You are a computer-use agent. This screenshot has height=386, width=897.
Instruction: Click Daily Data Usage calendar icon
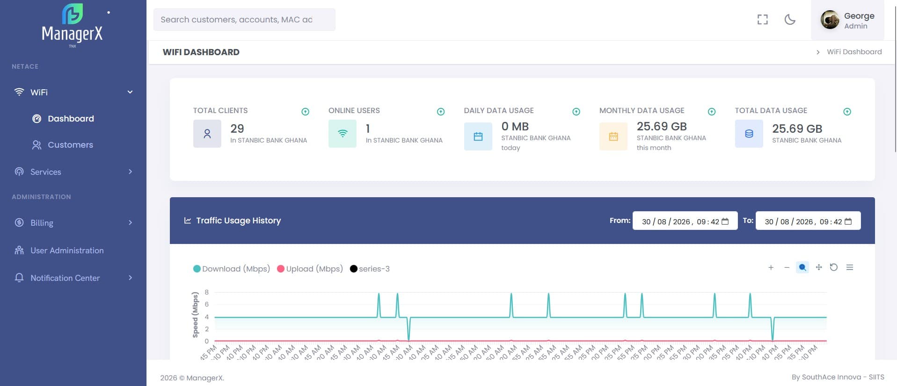point(478,136)
